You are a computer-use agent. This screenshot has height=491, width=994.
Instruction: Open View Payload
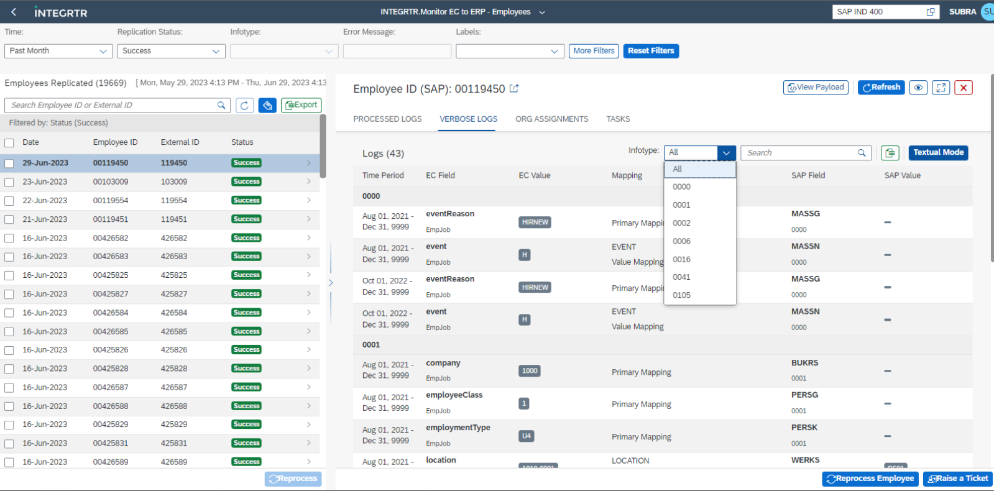pos(816,88)
